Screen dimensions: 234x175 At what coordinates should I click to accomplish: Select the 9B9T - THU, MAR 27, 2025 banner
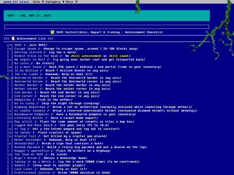point(107,16)
